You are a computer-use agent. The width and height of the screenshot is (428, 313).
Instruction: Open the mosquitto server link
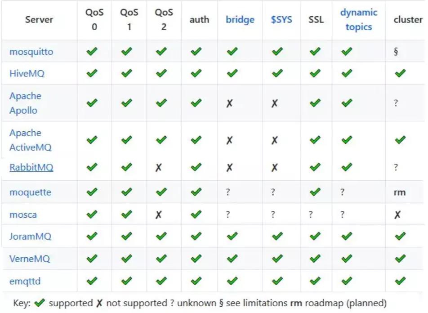tap(31, 52)
